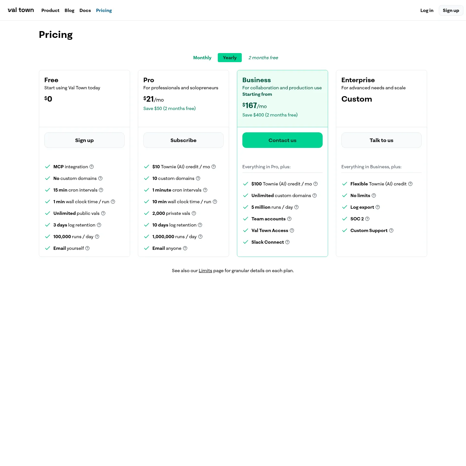Screen dimensions: 466x466
Task: Show tooltip for 10 days log retention
Action: coord(200,225)
